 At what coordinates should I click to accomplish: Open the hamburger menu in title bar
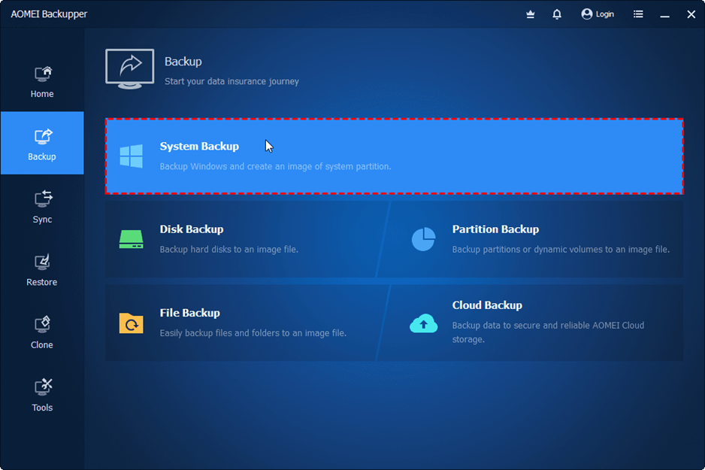click(x=638, y=14)
